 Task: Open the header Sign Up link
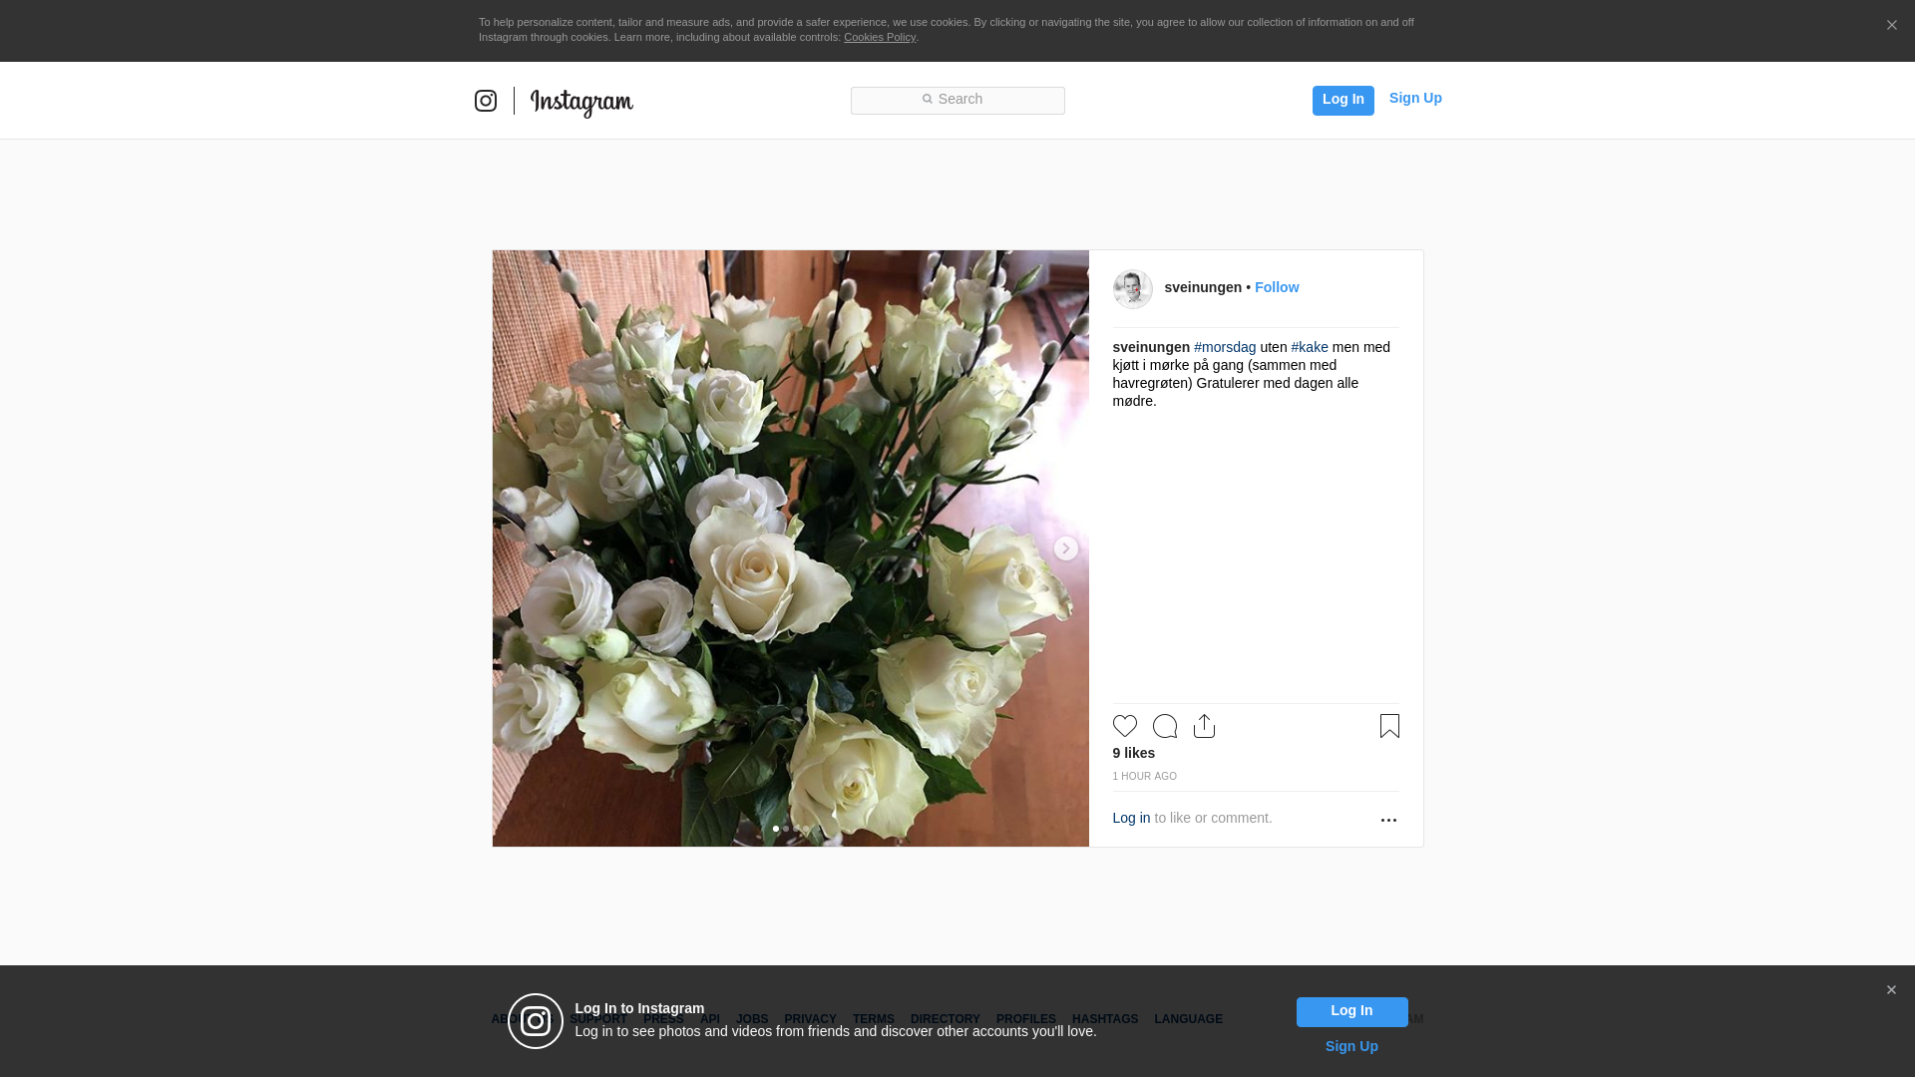(x=1414, y=98)
